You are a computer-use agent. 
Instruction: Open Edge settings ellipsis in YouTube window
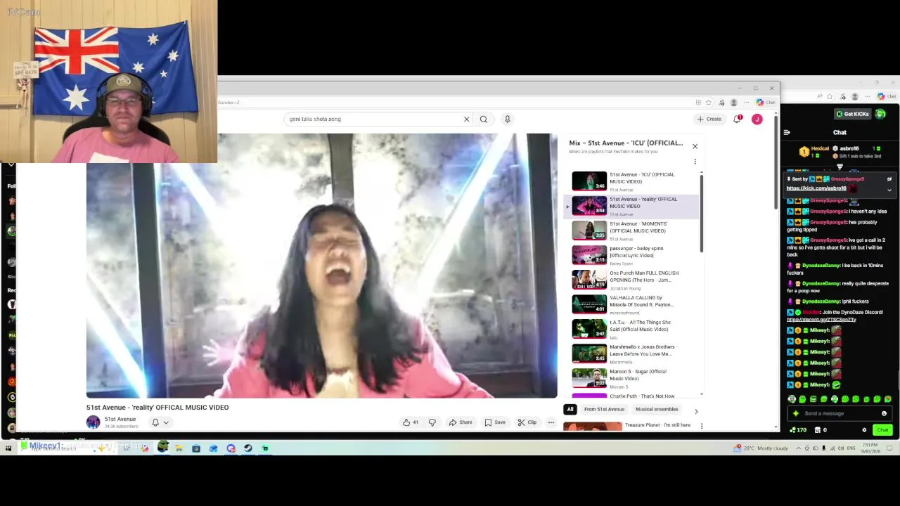click(746, 102)
